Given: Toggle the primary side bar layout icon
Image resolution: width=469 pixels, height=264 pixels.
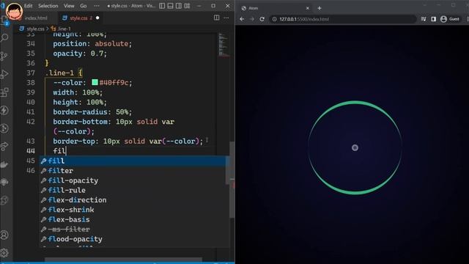Looking at the screenshot, I should tap(162, 6).
